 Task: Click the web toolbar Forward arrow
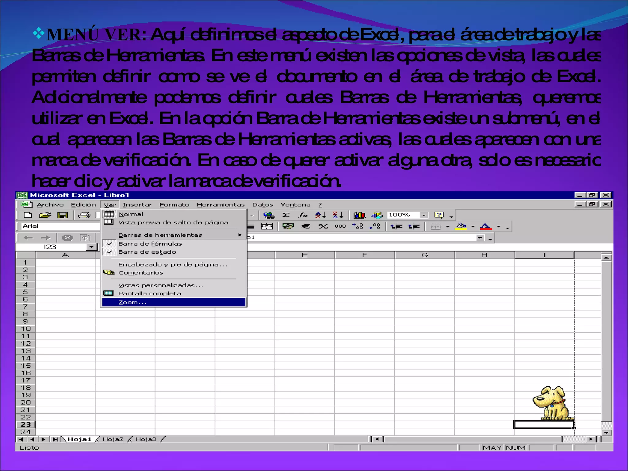point(45,238)
